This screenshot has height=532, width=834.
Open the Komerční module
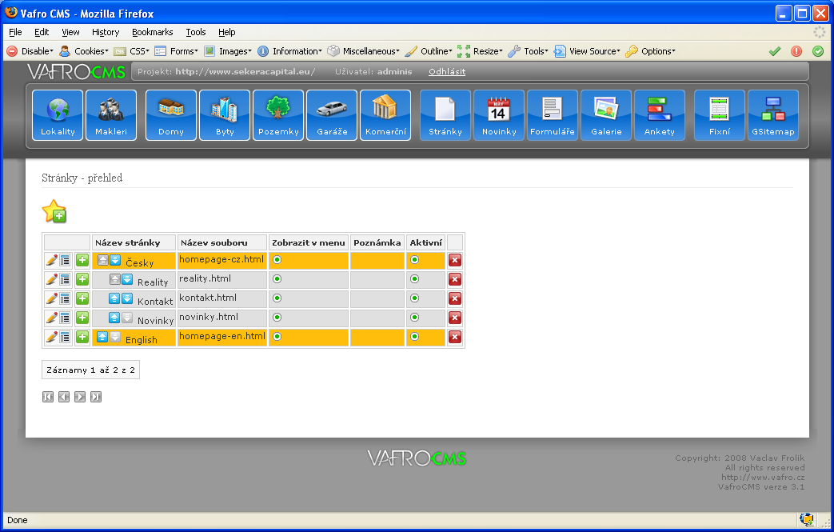(x=385, y=115)
